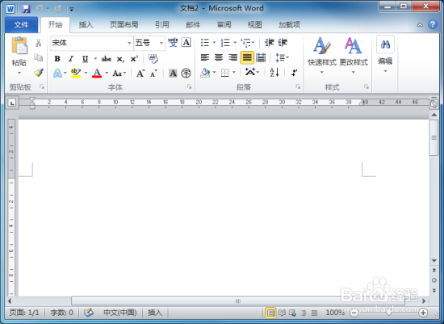Switch to the Review tab
Viewport: 444px width, 324px height.
coord(224,25)
